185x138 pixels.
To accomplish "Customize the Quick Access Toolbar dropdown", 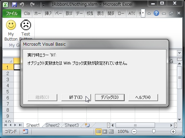I will coord(43,5).
